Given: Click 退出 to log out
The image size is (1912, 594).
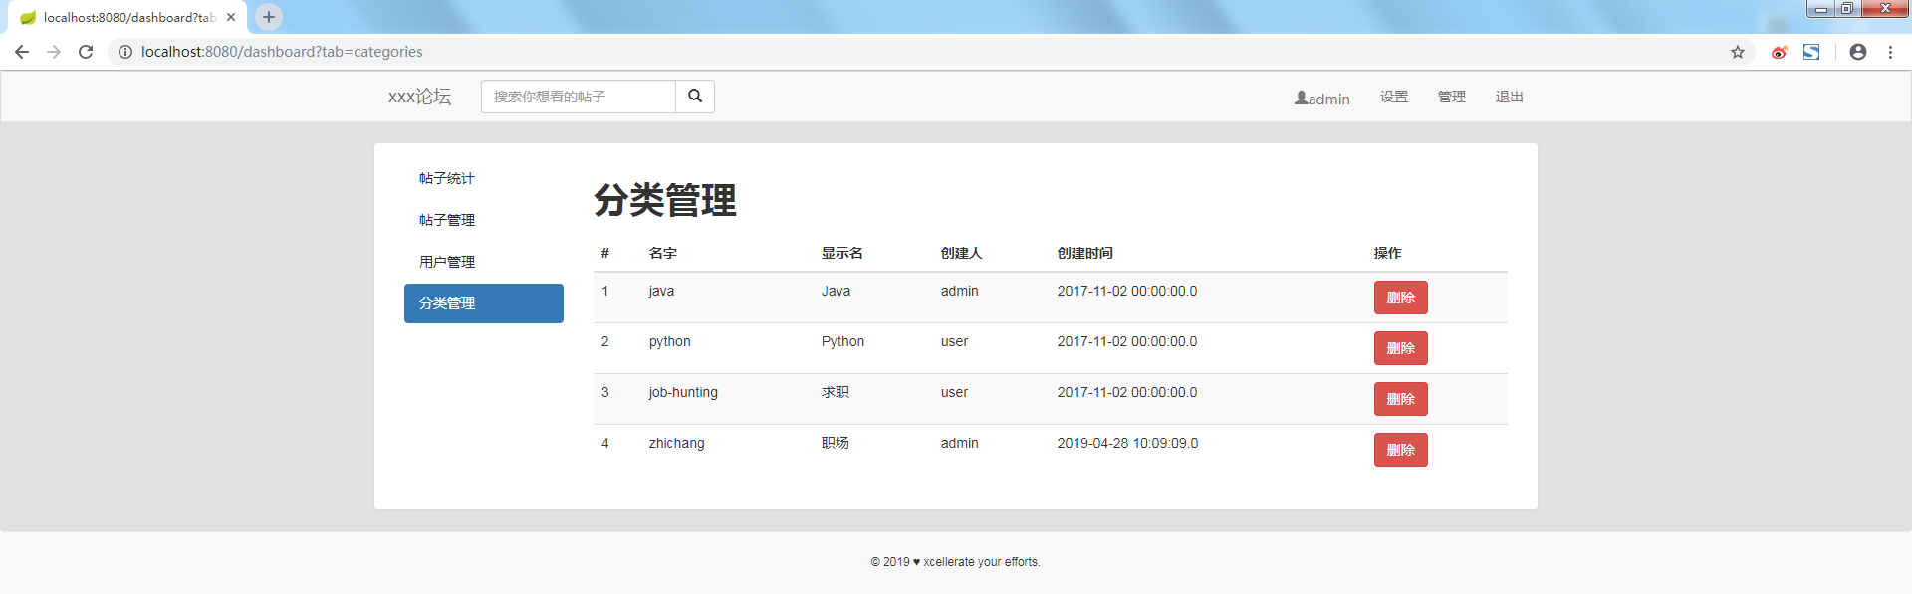Looking at the screenshot, I should (x=1510, y=97).
